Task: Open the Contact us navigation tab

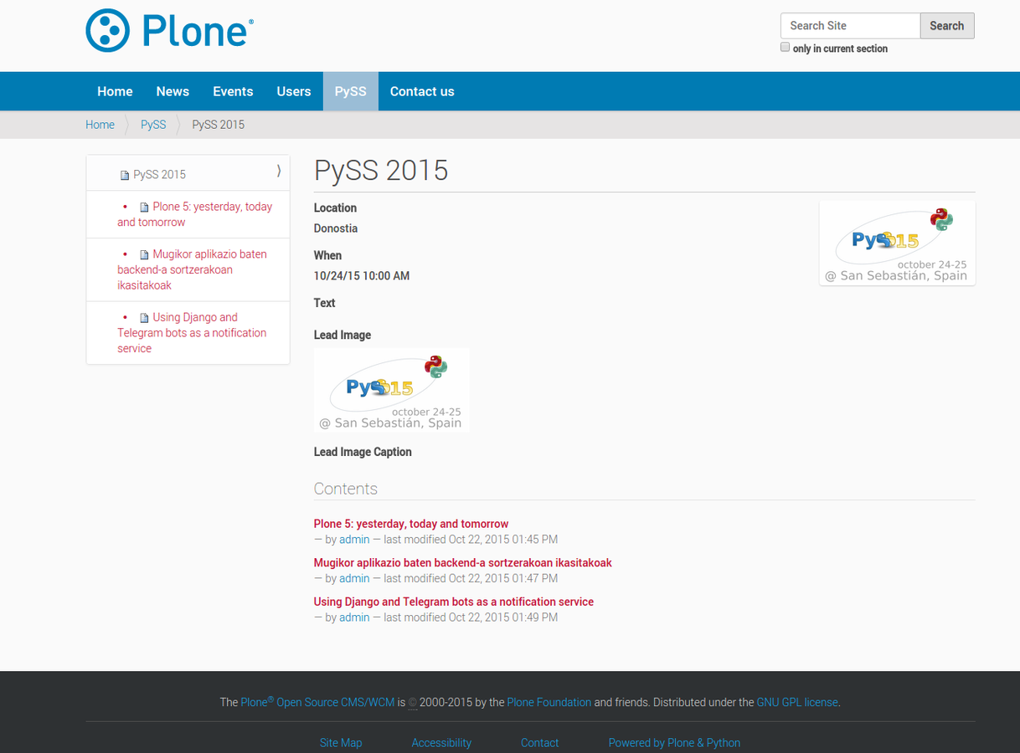Action: 422,91
